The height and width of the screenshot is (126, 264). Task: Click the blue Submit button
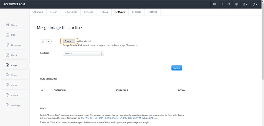point(176,68)
